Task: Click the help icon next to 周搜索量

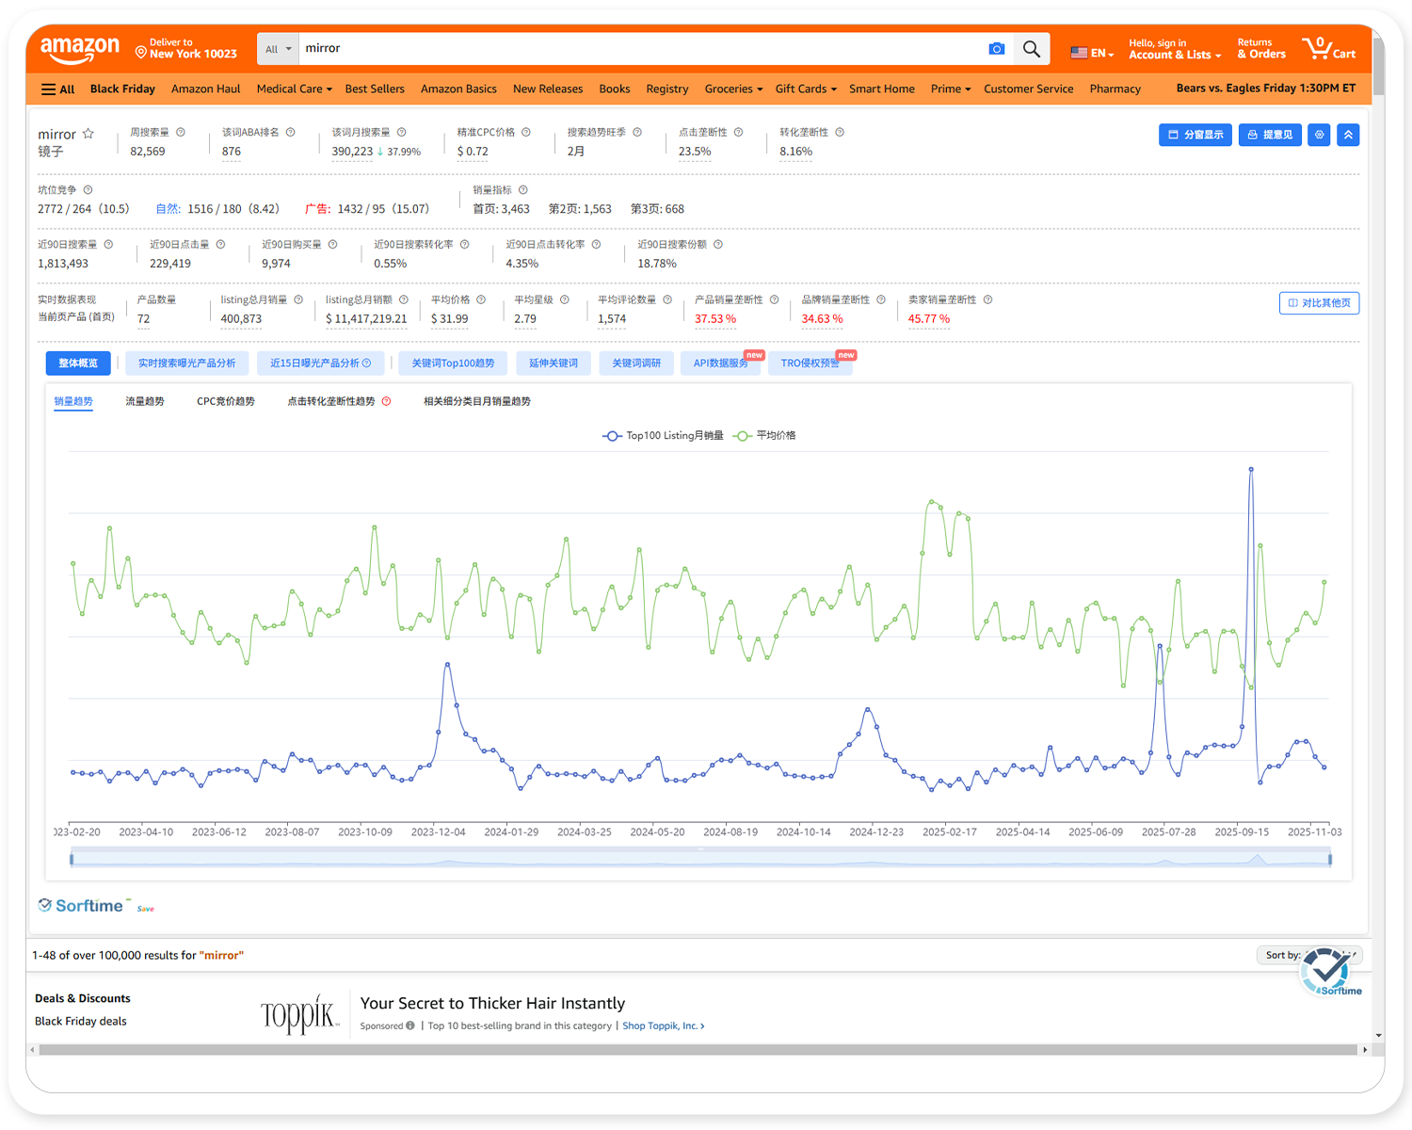Action: pos(181,133)
